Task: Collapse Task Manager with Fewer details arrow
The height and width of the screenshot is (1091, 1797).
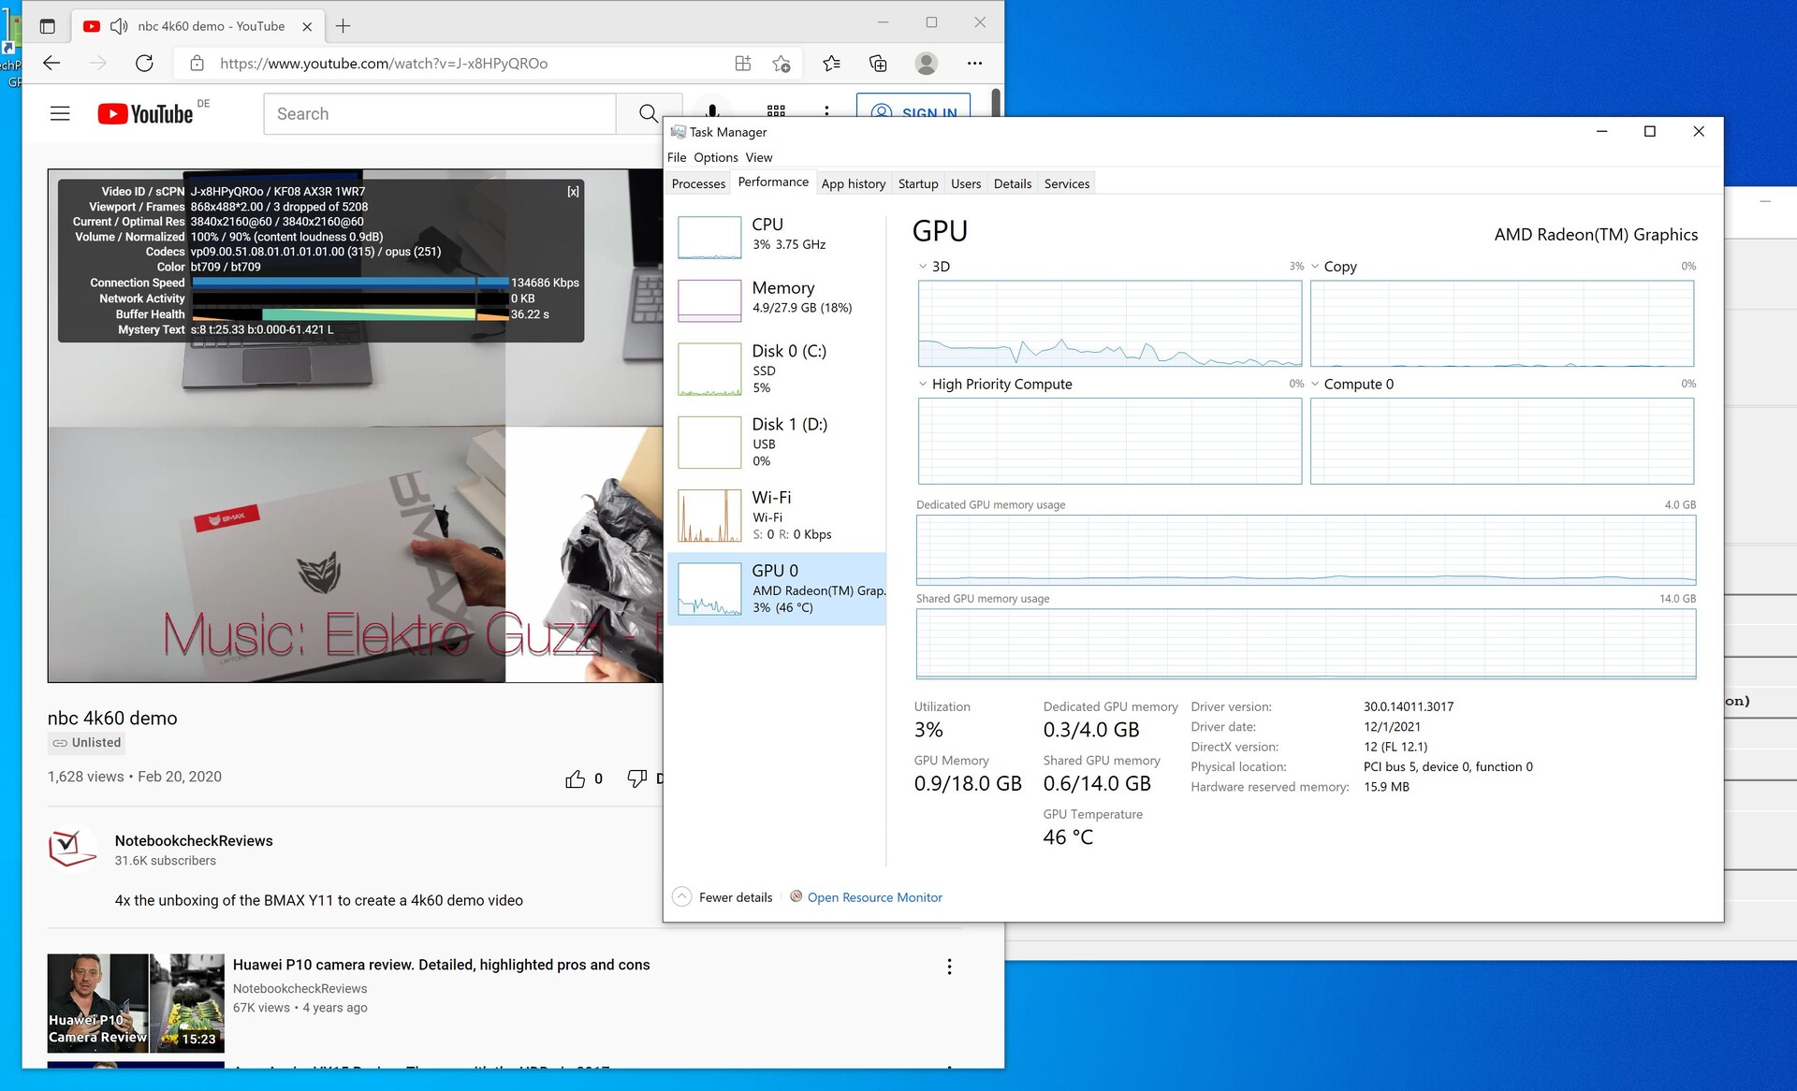Action: pyautogui.click(x=682, y=897)
